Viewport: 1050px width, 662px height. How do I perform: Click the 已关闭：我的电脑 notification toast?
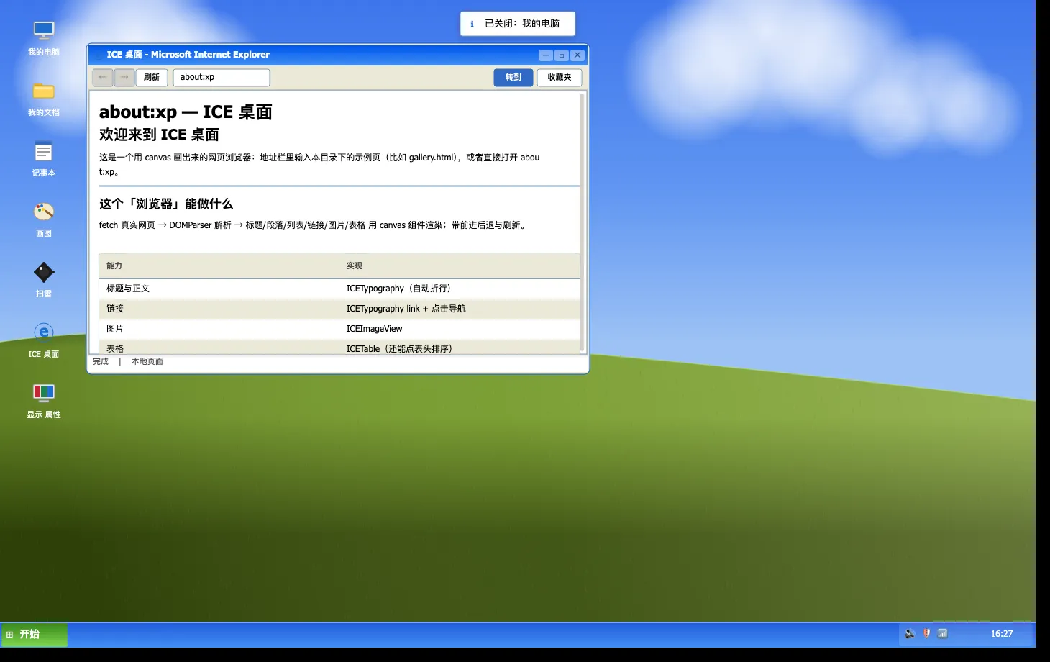click(x=518, y=24)
